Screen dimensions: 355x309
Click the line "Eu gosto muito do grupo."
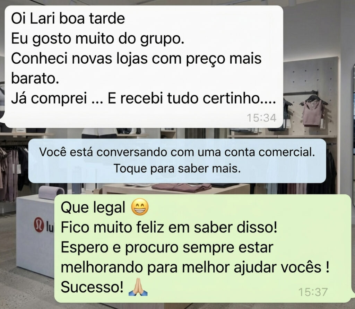pos(97,39)
